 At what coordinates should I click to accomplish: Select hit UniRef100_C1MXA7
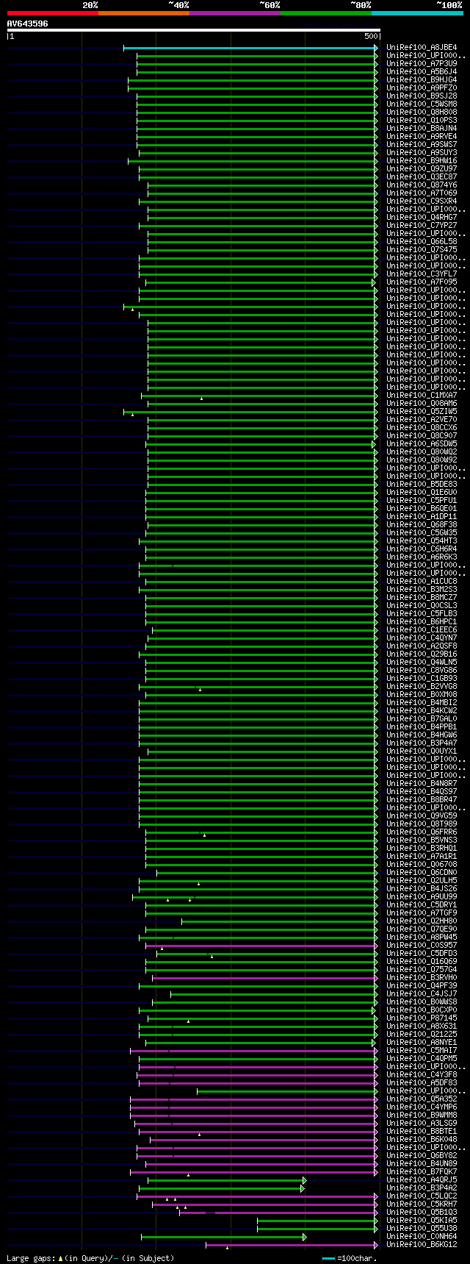pyautogui.click(x=422, y=396)
